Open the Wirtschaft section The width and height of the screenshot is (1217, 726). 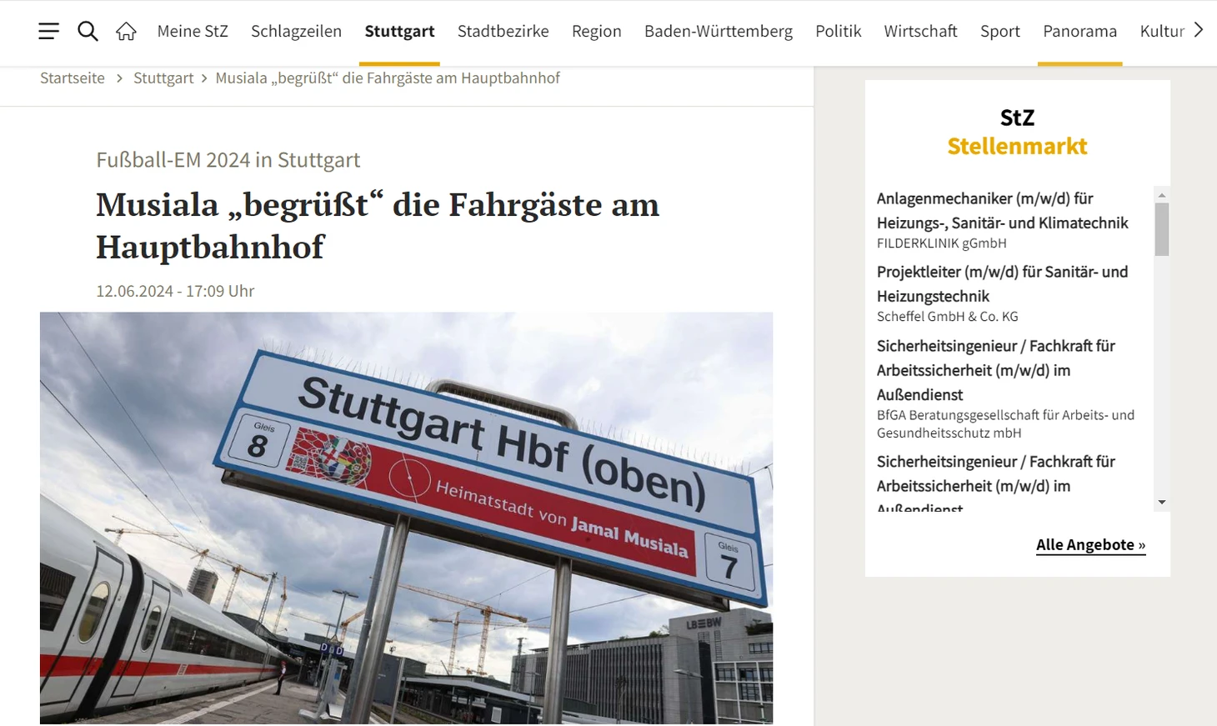(x=920, y=32)
